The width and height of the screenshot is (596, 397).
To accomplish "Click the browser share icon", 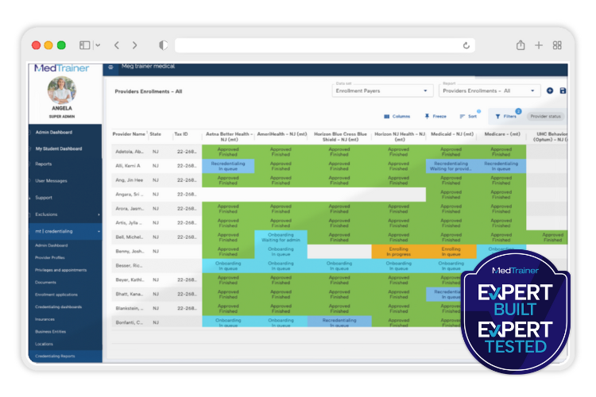I will [521, 45].
